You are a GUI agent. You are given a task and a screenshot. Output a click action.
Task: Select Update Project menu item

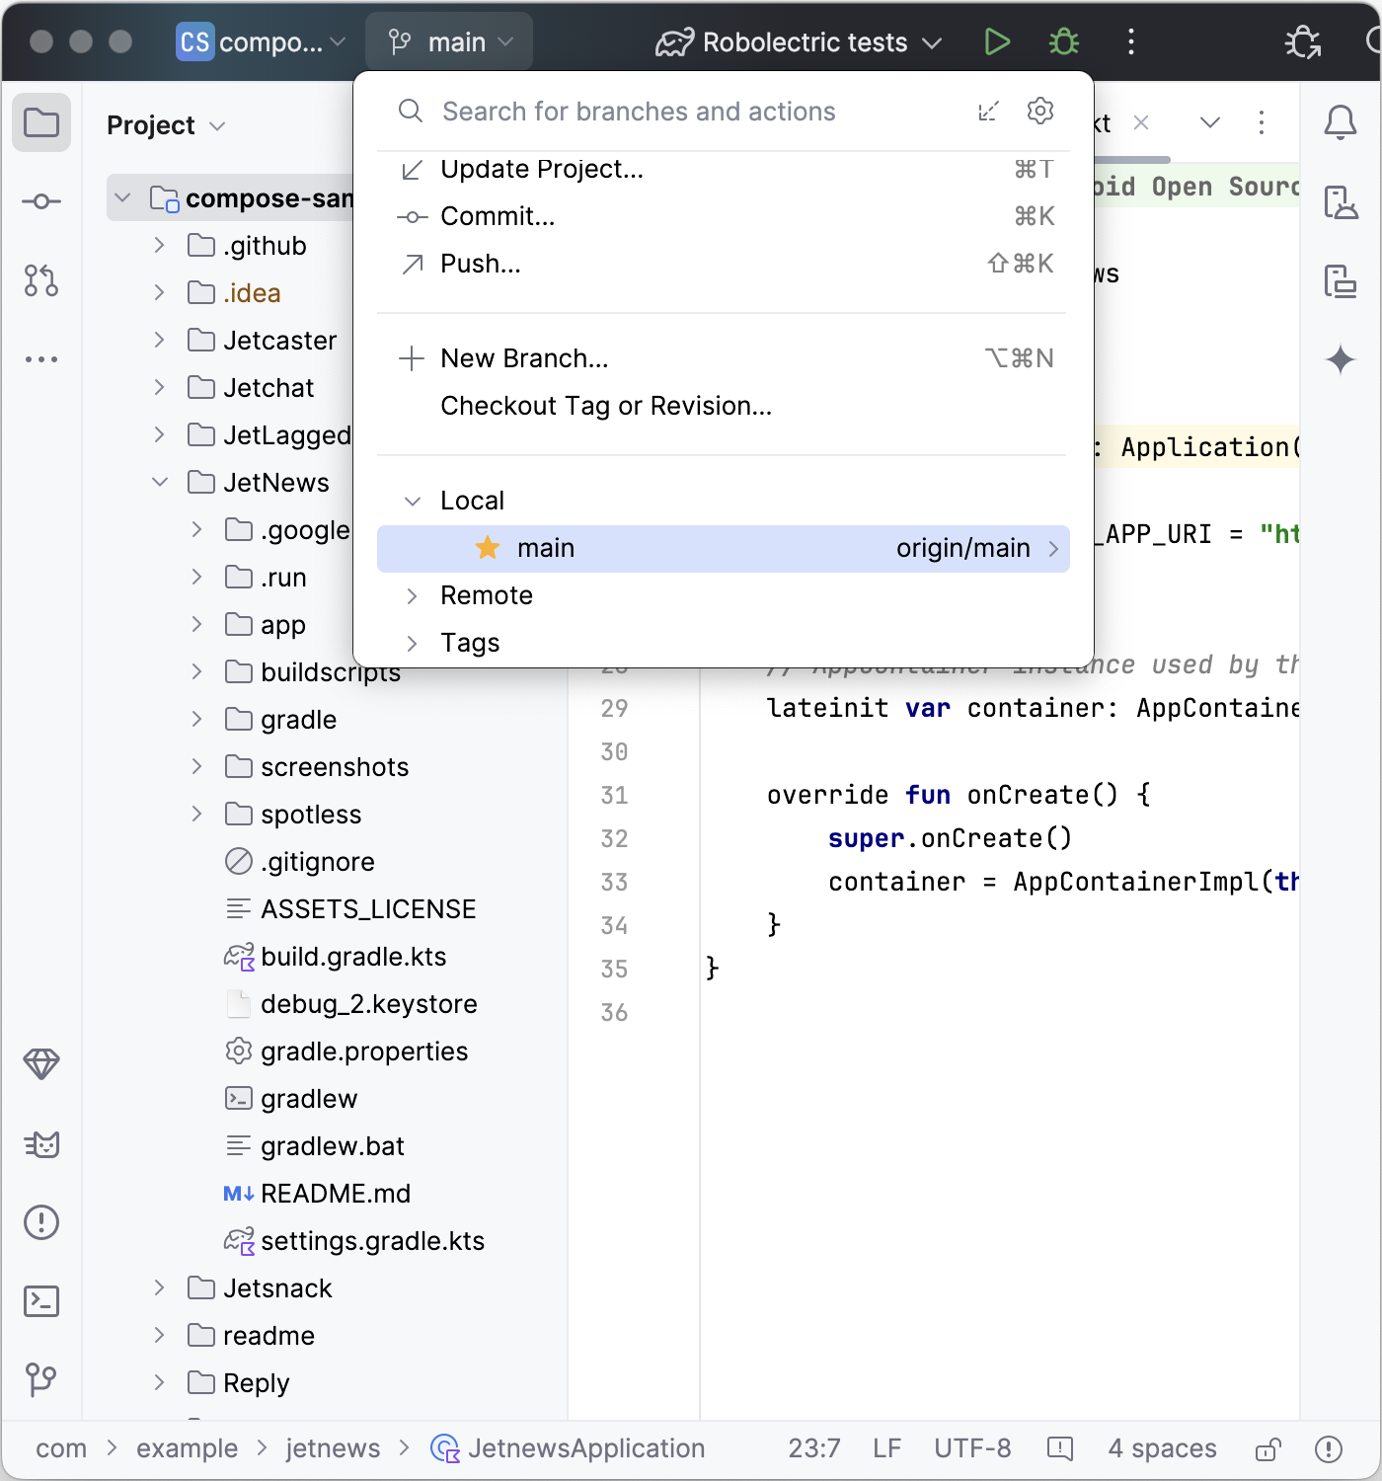pos(541,169)
